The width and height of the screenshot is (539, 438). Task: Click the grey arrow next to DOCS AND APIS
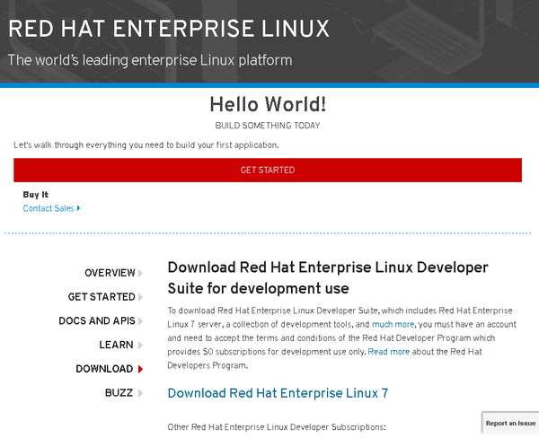(141, 321)
